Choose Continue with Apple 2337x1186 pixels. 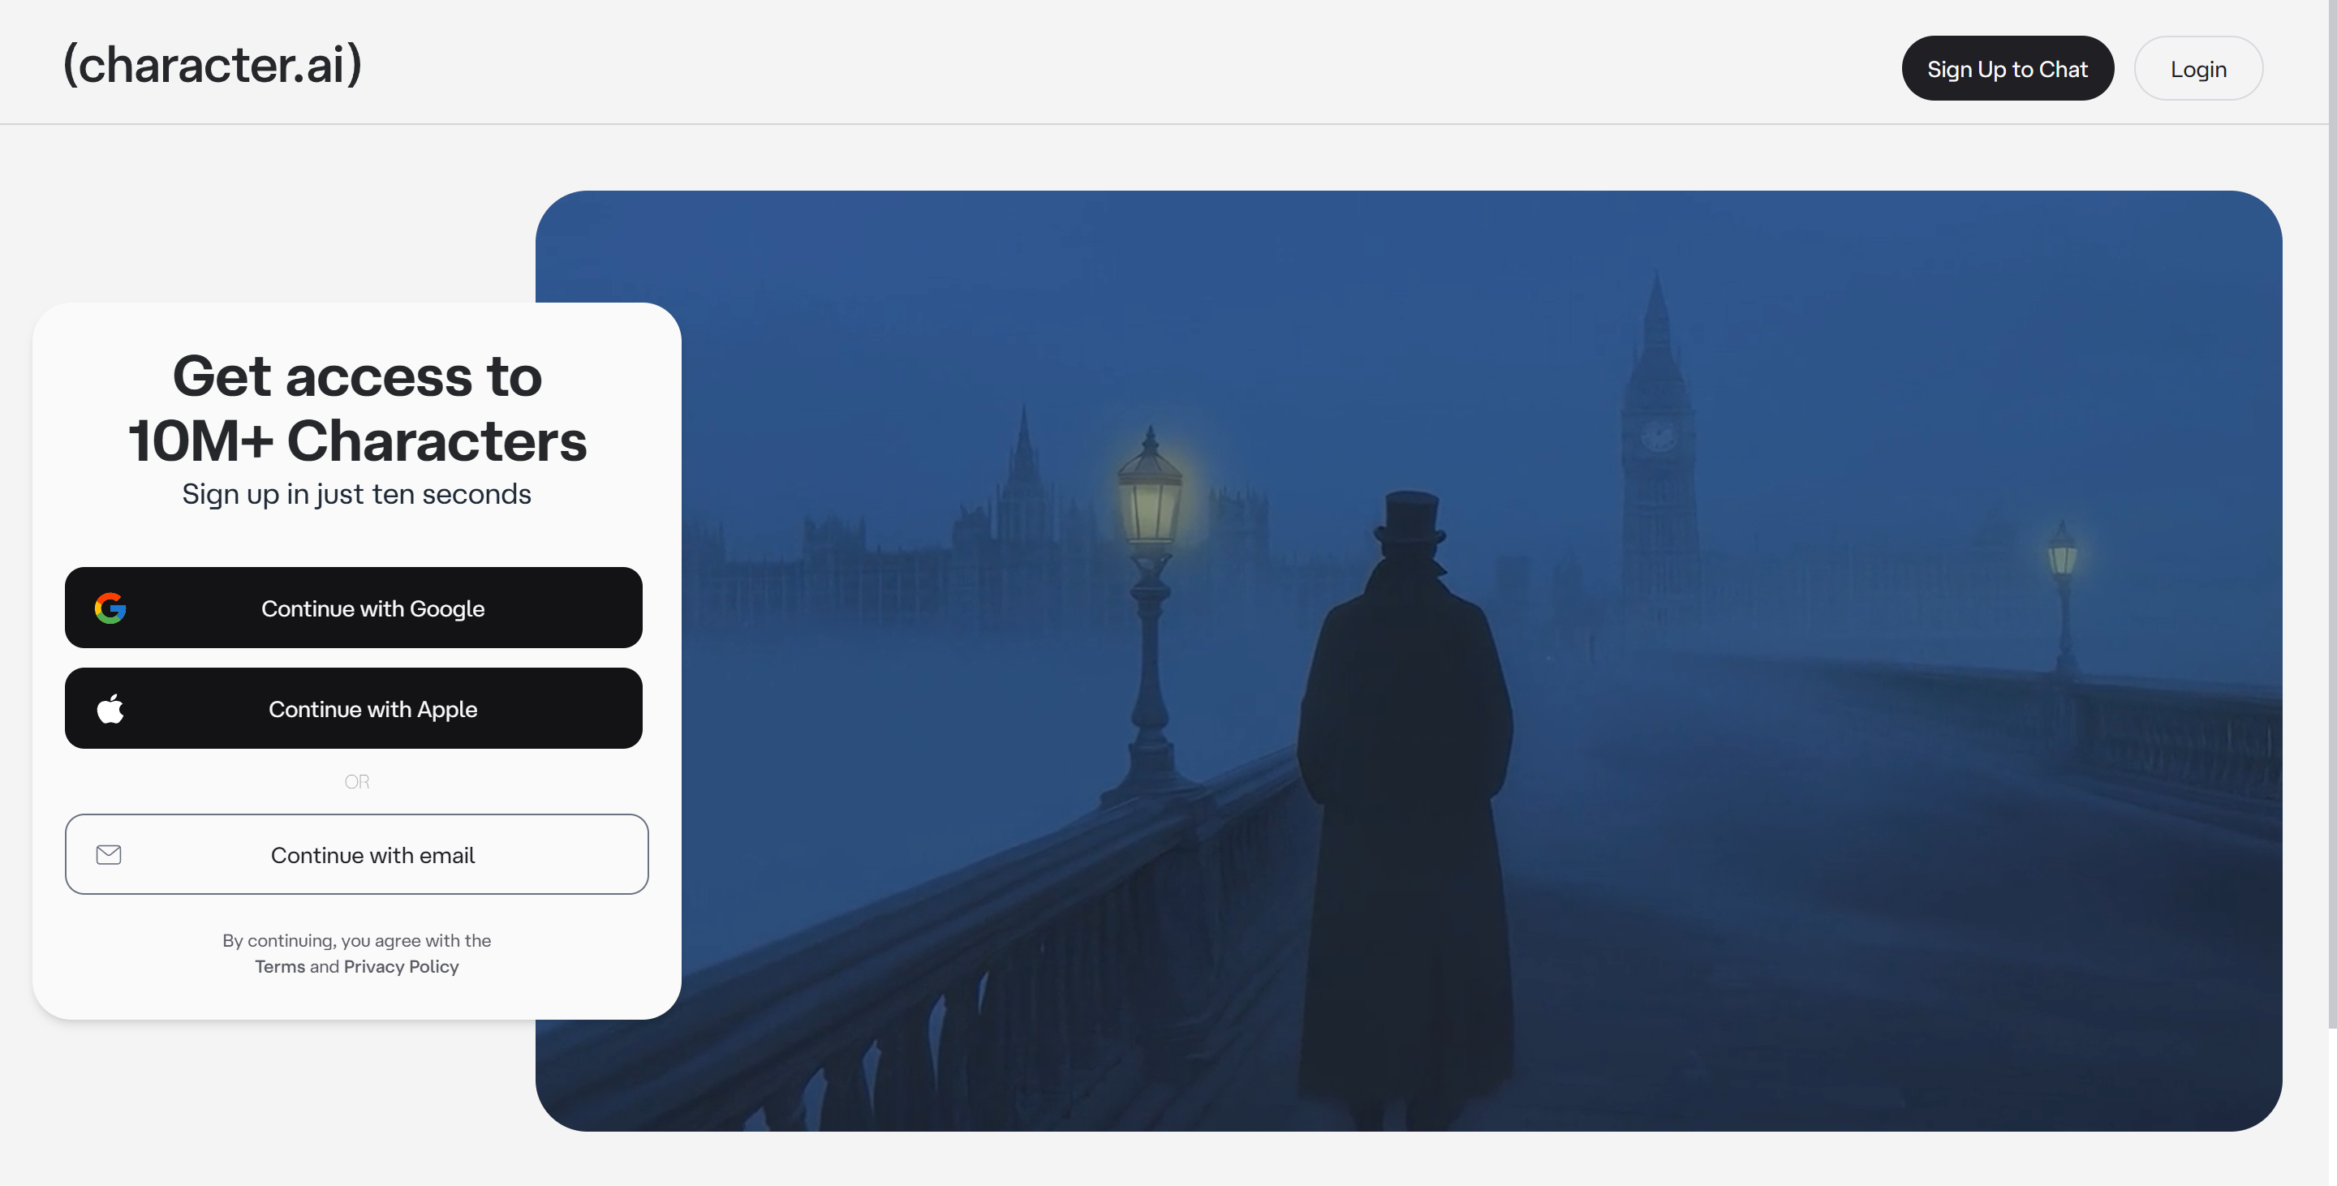click(354, 708)
